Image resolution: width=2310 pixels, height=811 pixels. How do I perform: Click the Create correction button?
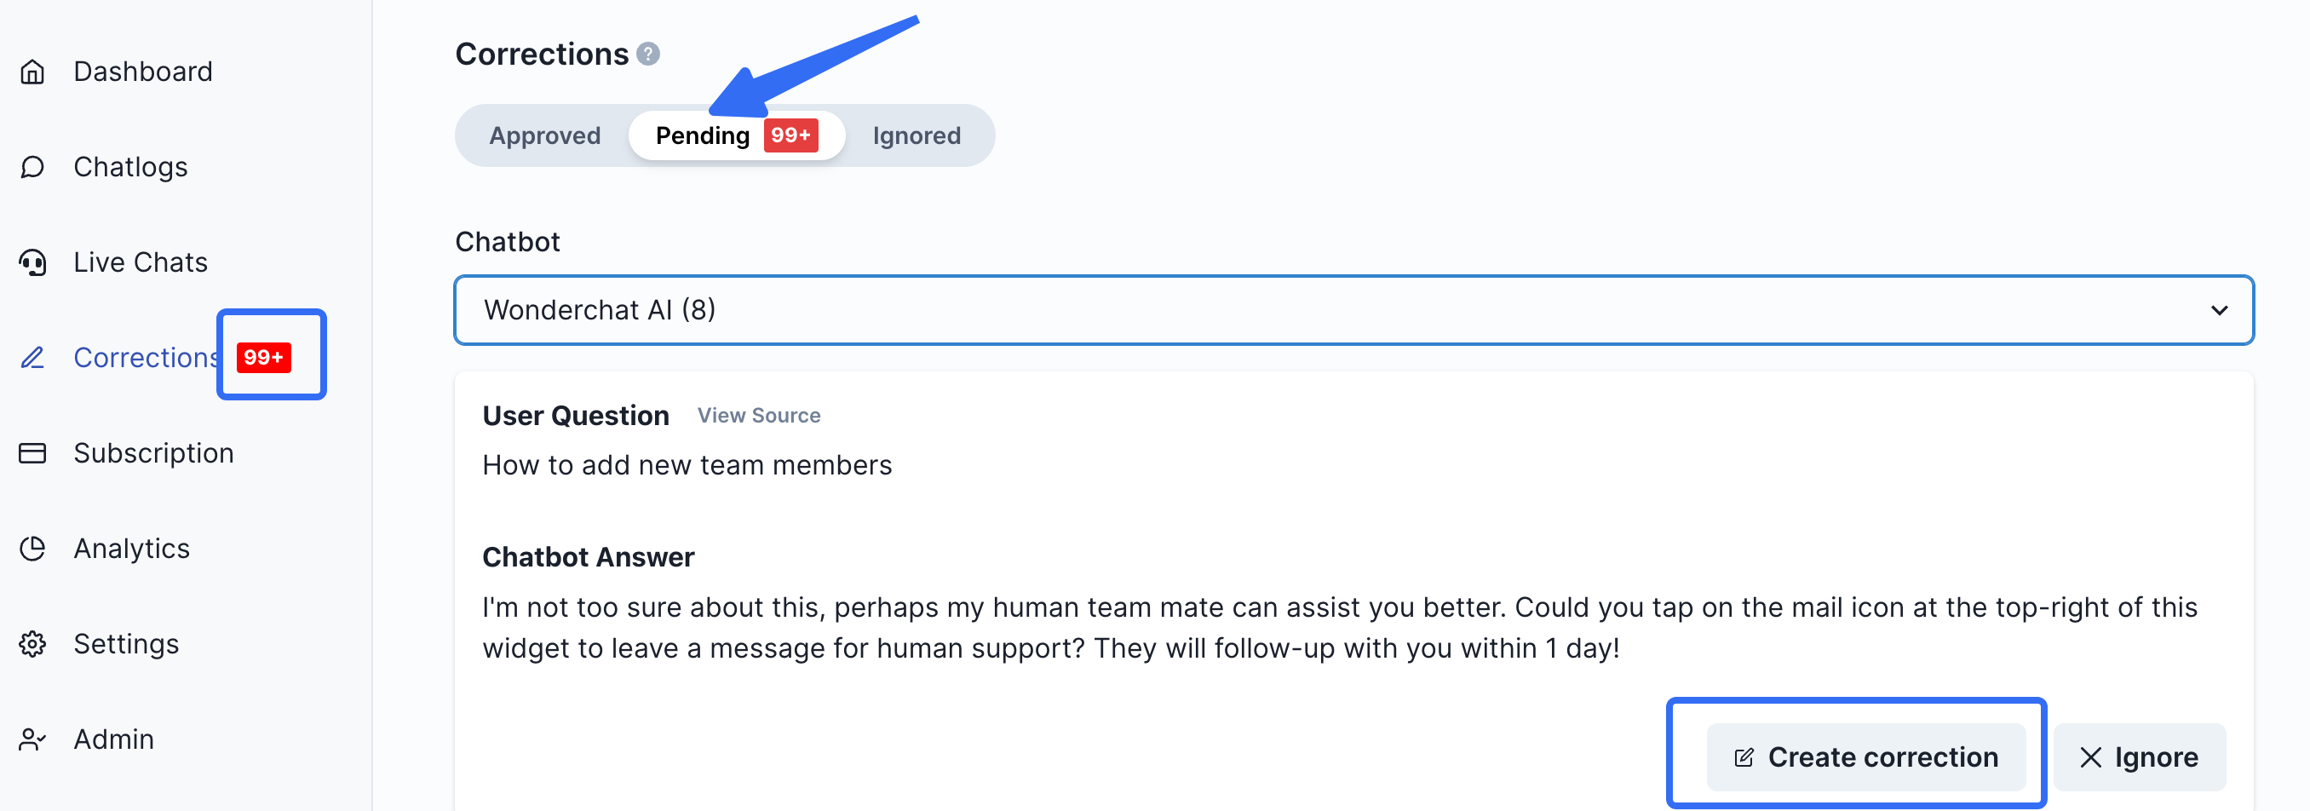click(1865, 757)
